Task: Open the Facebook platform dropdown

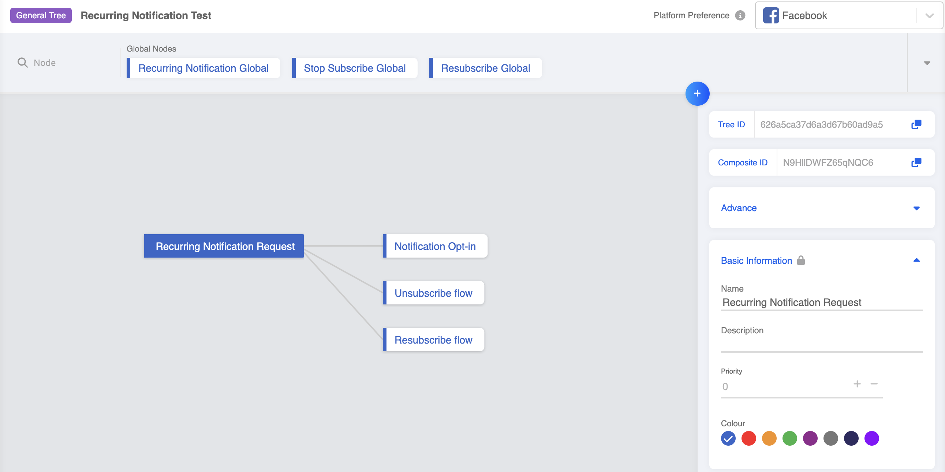Action: (929, 15)
